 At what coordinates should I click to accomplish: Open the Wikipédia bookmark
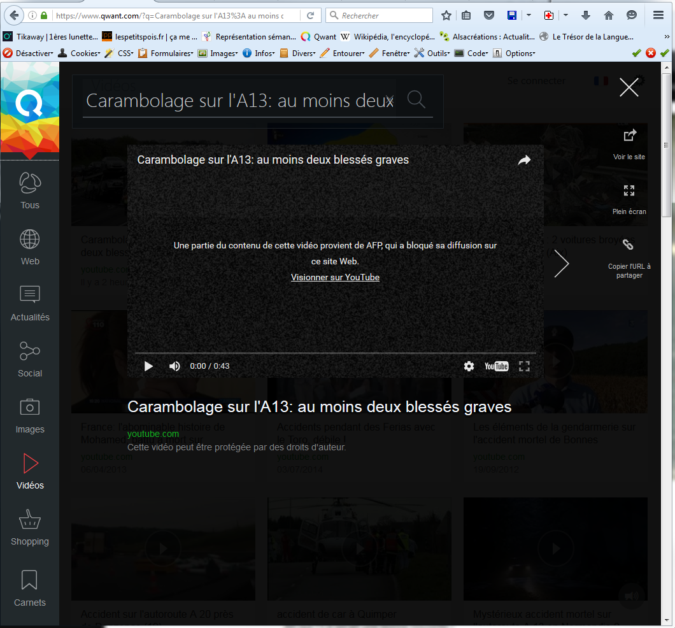(388, 36)
